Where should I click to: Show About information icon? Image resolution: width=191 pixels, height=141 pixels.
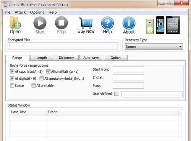pyautogui.click(x=129, y=25)
